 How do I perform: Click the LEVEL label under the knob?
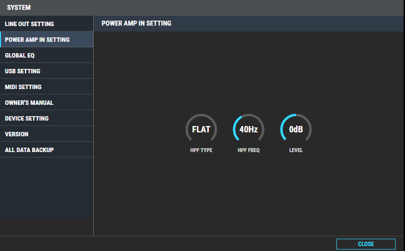click(296, 150)
